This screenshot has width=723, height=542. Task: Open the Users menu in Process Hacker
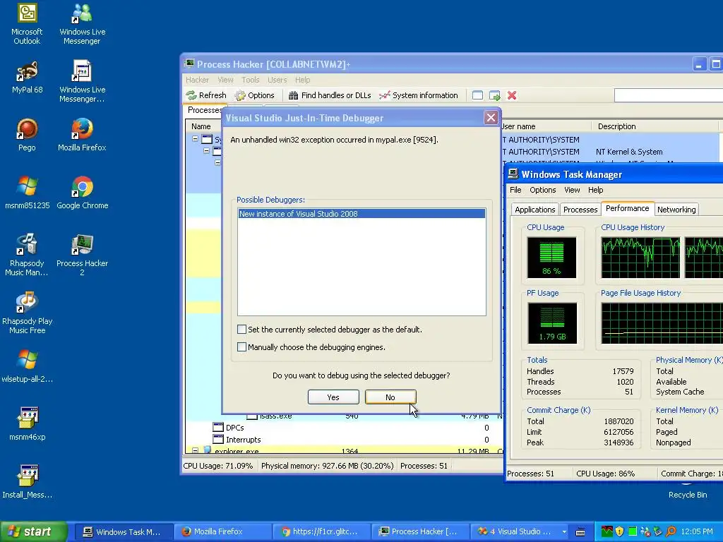pyautogui.click(x=277, y=80)
